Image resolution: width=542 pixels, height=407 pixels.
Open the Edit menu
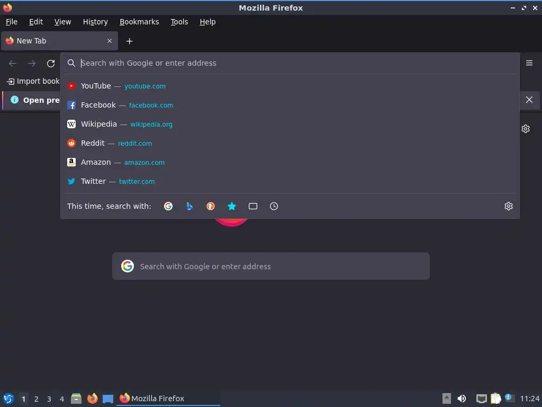(36, 22)
